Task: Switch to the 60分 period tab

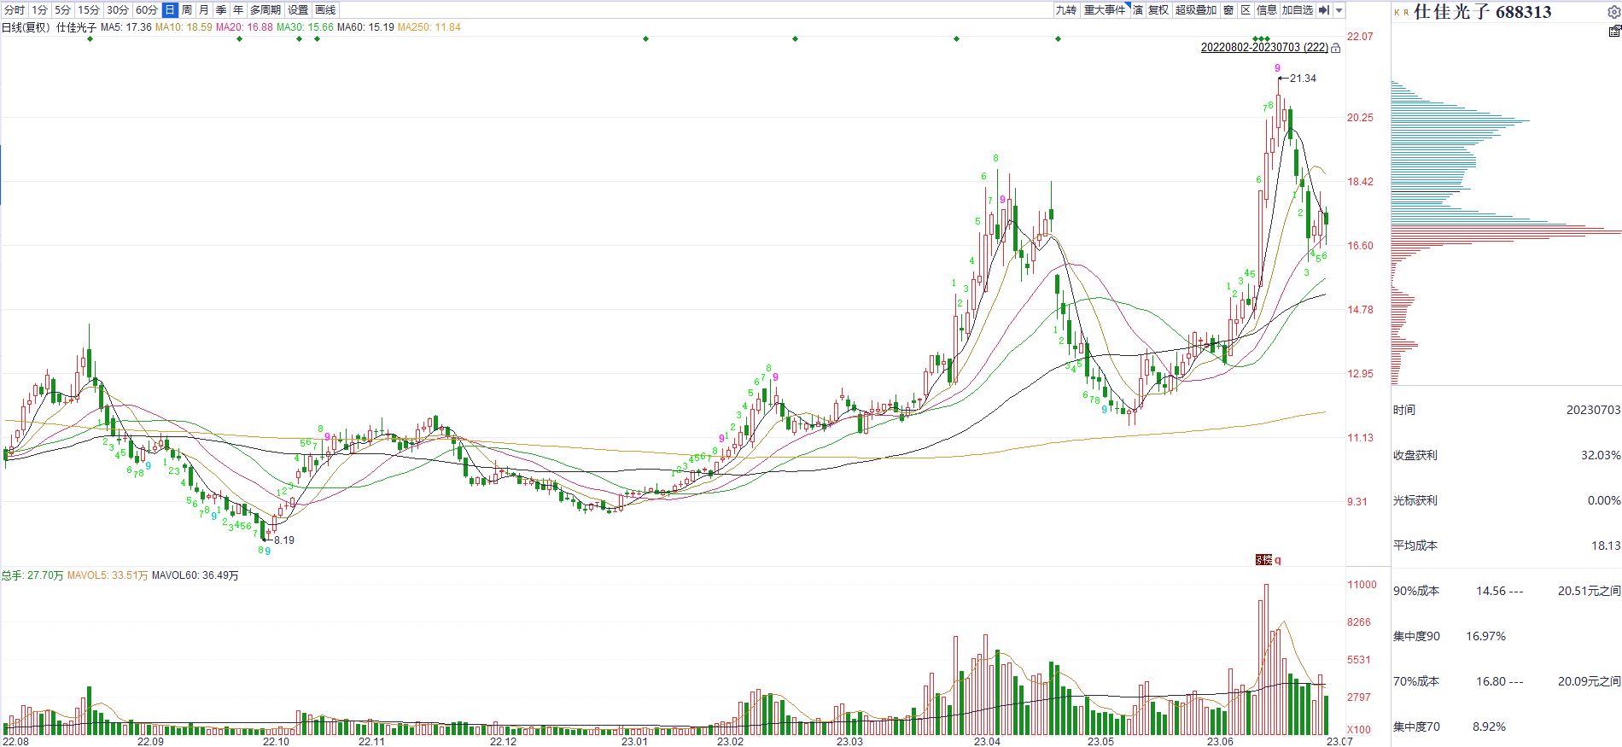Action: 147,10
